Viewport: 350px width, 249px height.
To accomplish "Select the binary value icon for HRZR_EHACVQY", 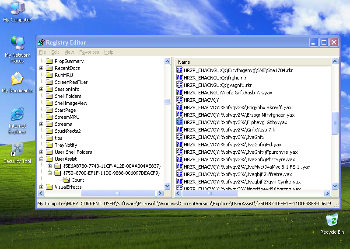I will (x=180, y=100).
